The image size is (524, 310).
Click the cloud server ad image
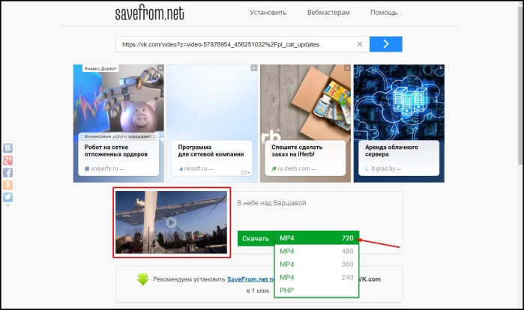click(x=399, y=102)
